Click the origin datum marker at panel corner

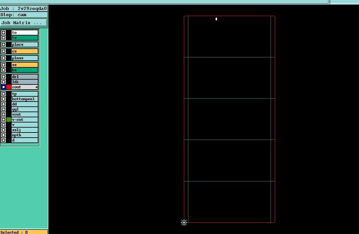pos(184,223)
